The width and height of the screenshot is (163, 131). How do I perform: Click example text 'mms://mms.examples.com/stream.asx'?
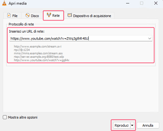click(x=38, y=53)
